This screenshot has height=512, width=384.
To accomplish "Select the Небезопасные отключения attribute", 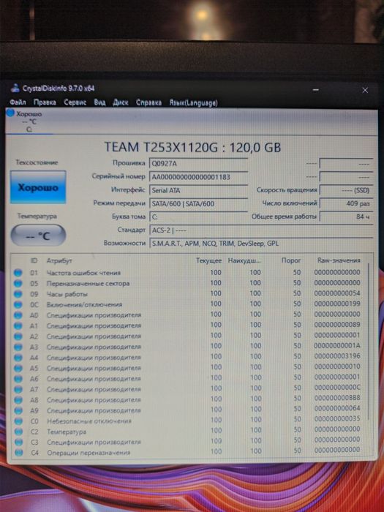I will [x=89, y=421].
